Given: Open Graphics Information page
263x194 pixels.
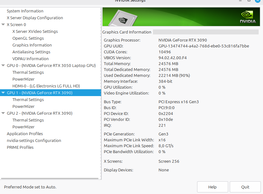Looking at the screenshot, I should tap(32, 45).
